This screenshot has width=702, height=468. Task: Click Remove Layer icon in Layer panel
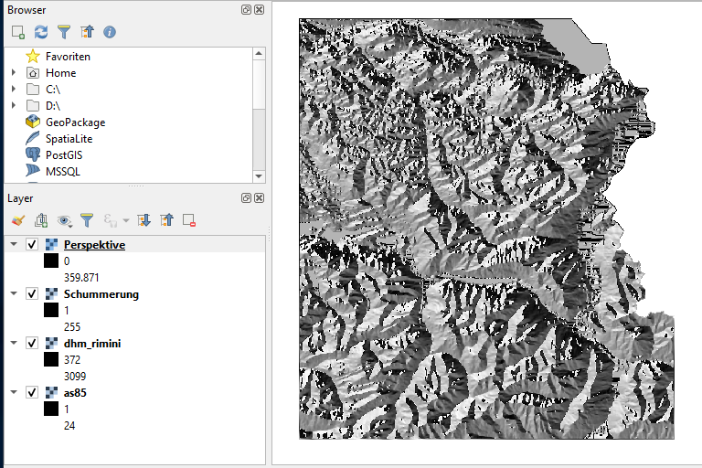[x=189, y=220]
